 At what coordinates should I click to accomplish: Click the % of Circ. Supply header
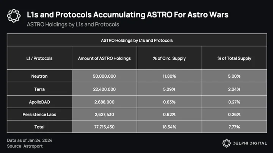click(169, 58)
